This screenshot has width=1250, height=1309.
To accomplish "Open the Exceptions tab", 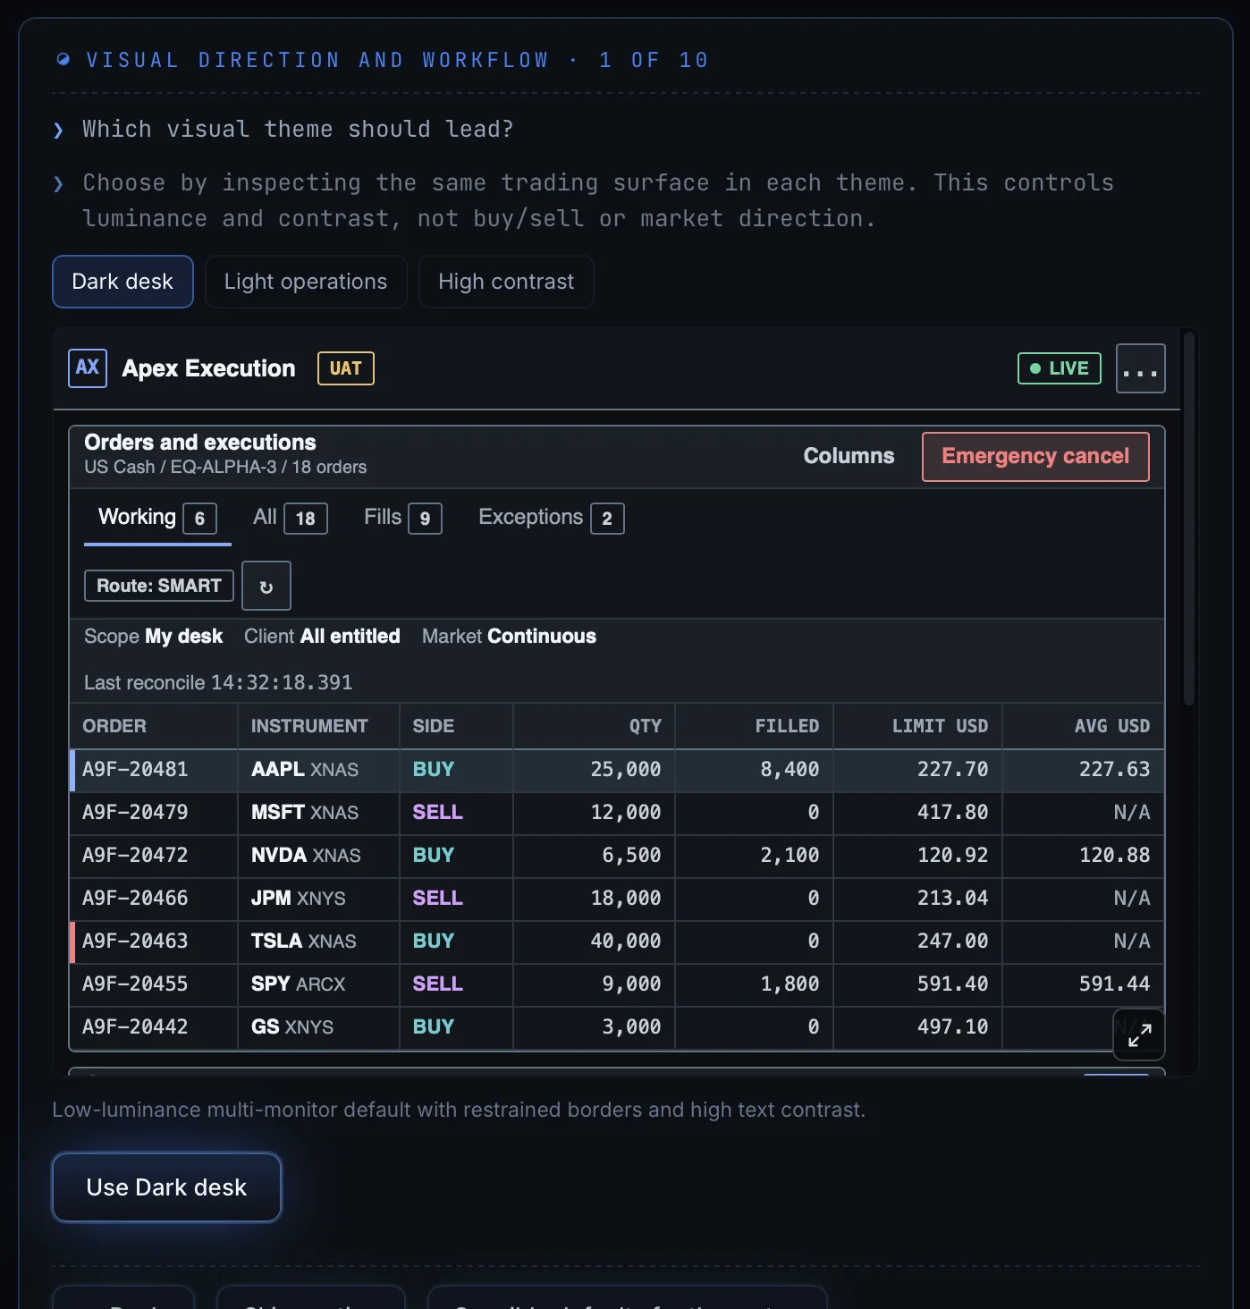I will point(552,518).
